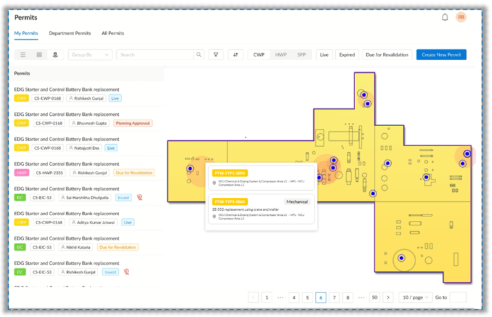Switch to Department Permits tab
This screenshot has width=492, height=317.
(69, 33)
